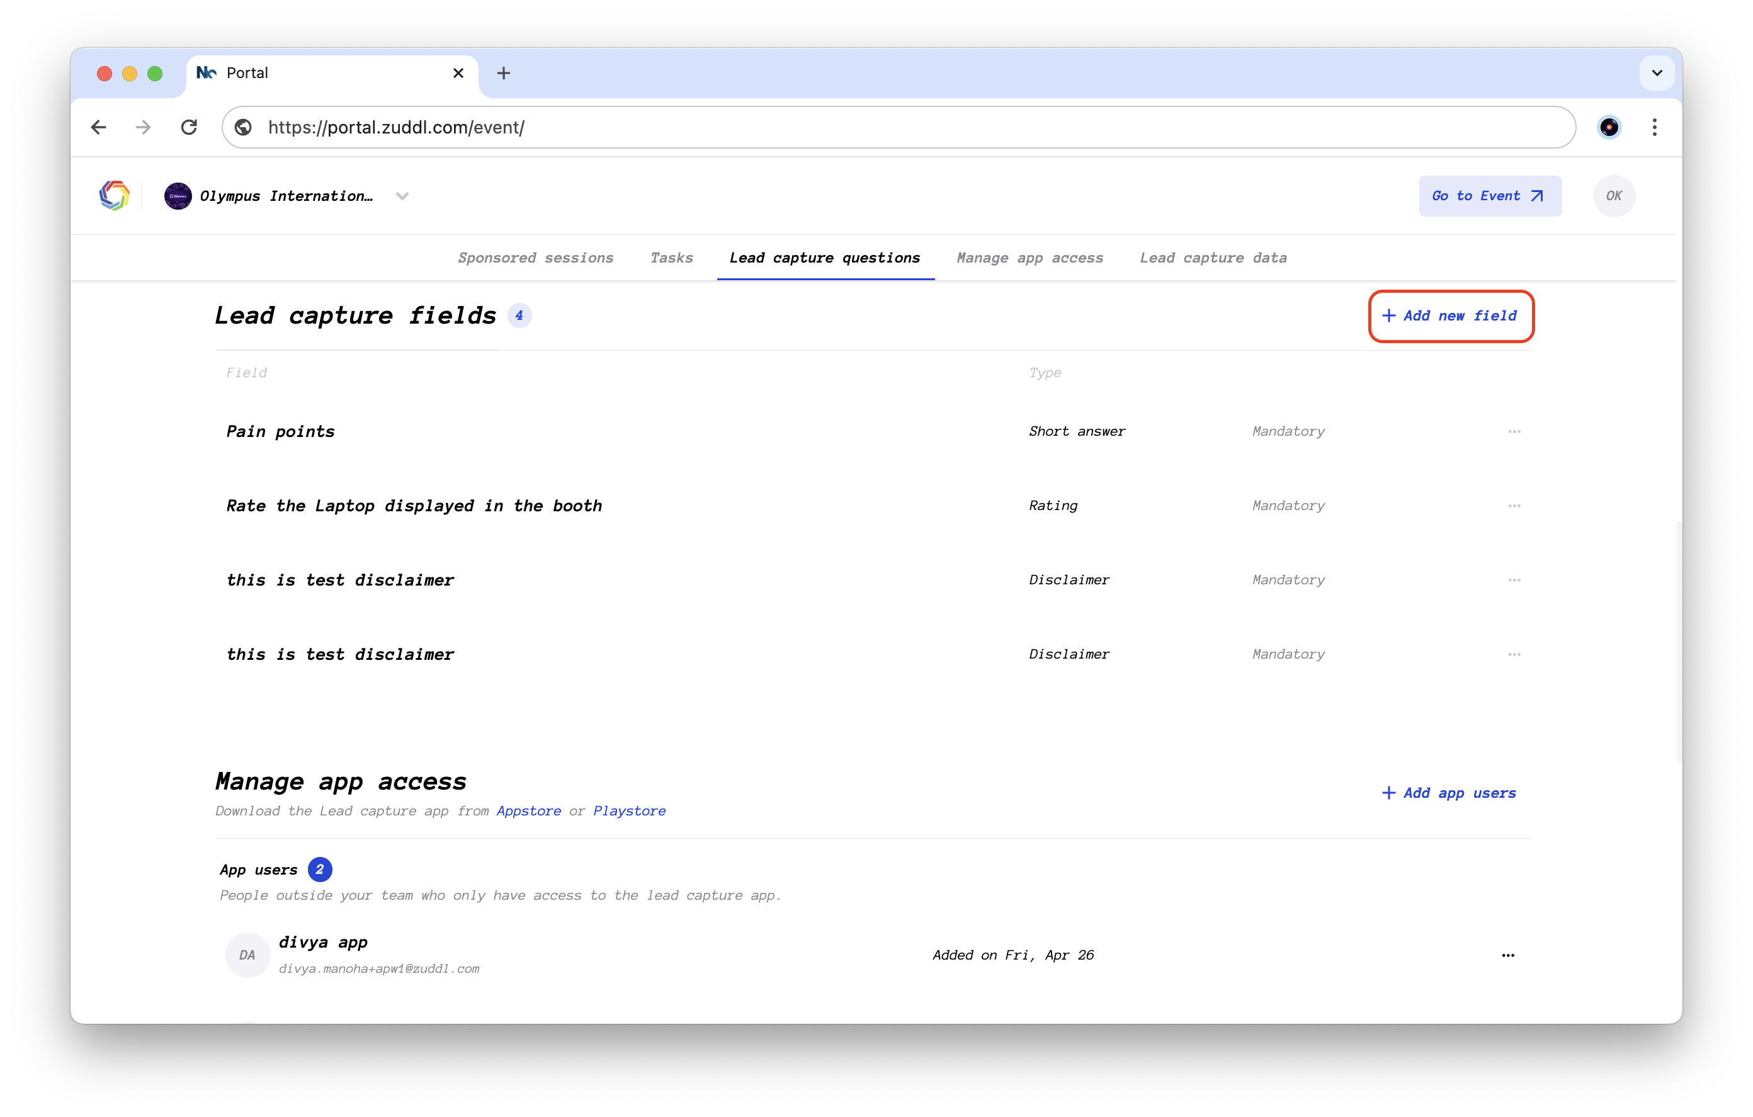Open options menu for Pain points field
This screenshot has width=1753, height=1117.
pyautogui.click(x=1514, y=432)
